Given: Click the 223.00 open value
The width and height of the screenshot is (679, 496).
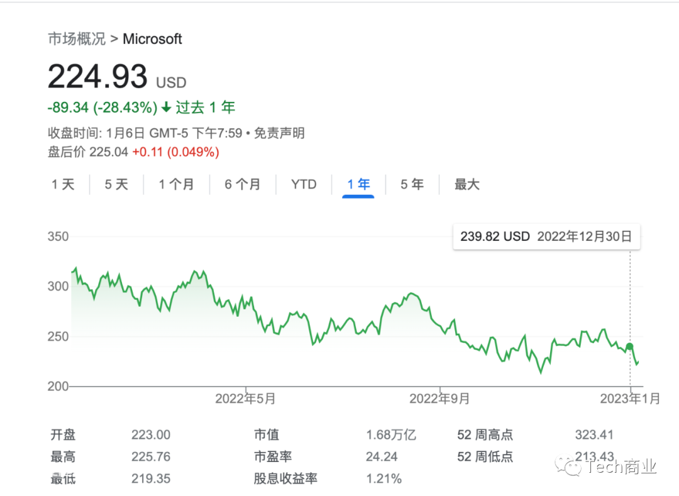Looking at the screenshot, I should tap(151, 434).
